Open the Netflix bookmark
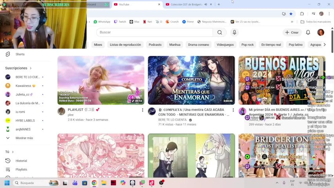Image resolution: width=334 pixels, height=188 pixels. (x=147, y=22)
